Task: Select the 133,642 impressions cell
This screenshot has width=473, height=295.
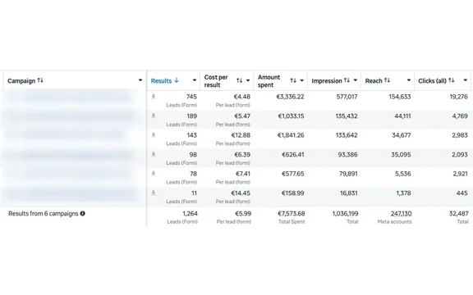Action: [x=347, y=135]
